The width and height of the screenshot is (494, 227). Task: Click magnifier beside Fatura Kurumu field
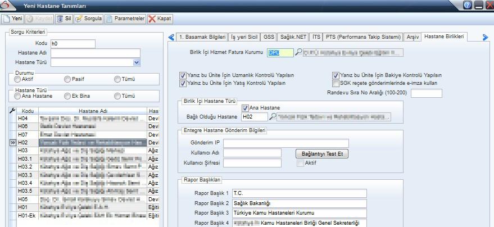299,53
